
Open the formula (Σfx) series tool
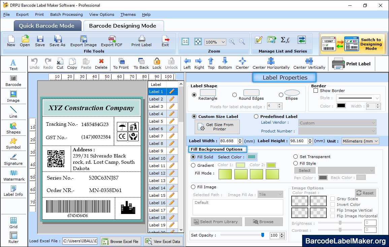point(285,40)
